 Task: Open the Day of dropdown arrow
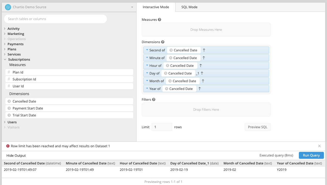pos(147,73)
